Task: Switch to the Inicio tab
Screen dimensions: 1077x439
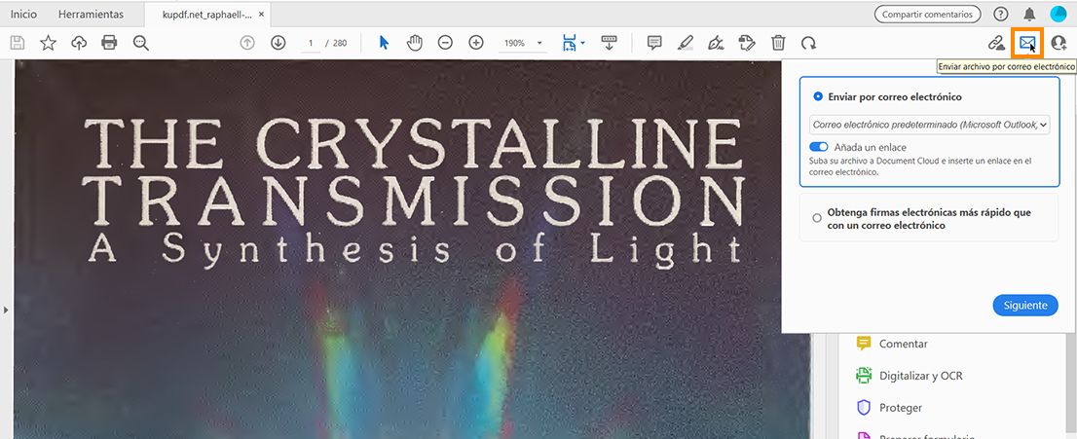Action: 23,14
